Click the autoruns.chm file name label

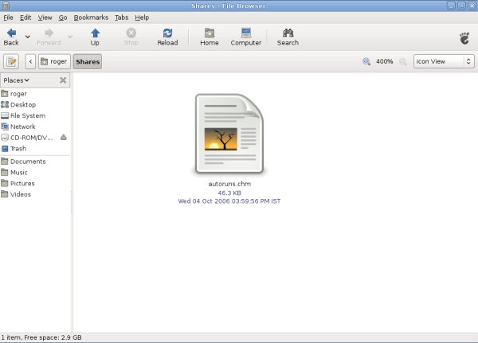click(229, 184)
